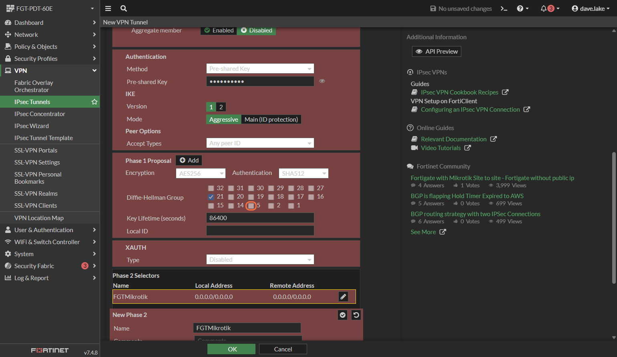Open the XAUTH Type dropdown
The width and height of the screenshot is (617, 357).
pyautogui.click(x=260, y=260)
